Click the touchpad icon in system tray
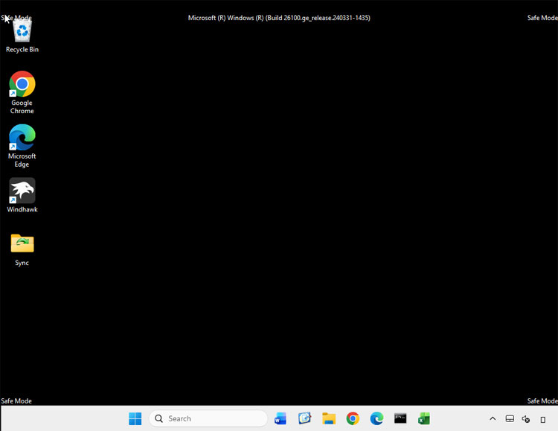The width and height of the screenshot is (558, 431). click(x=510, y=419)
